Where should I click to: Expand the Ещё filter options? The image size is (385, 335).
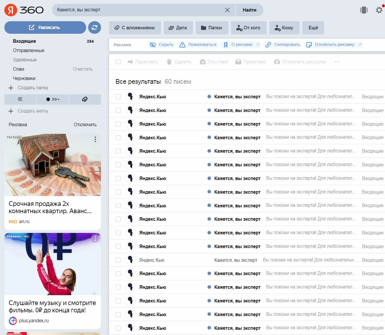coord(313,28)
